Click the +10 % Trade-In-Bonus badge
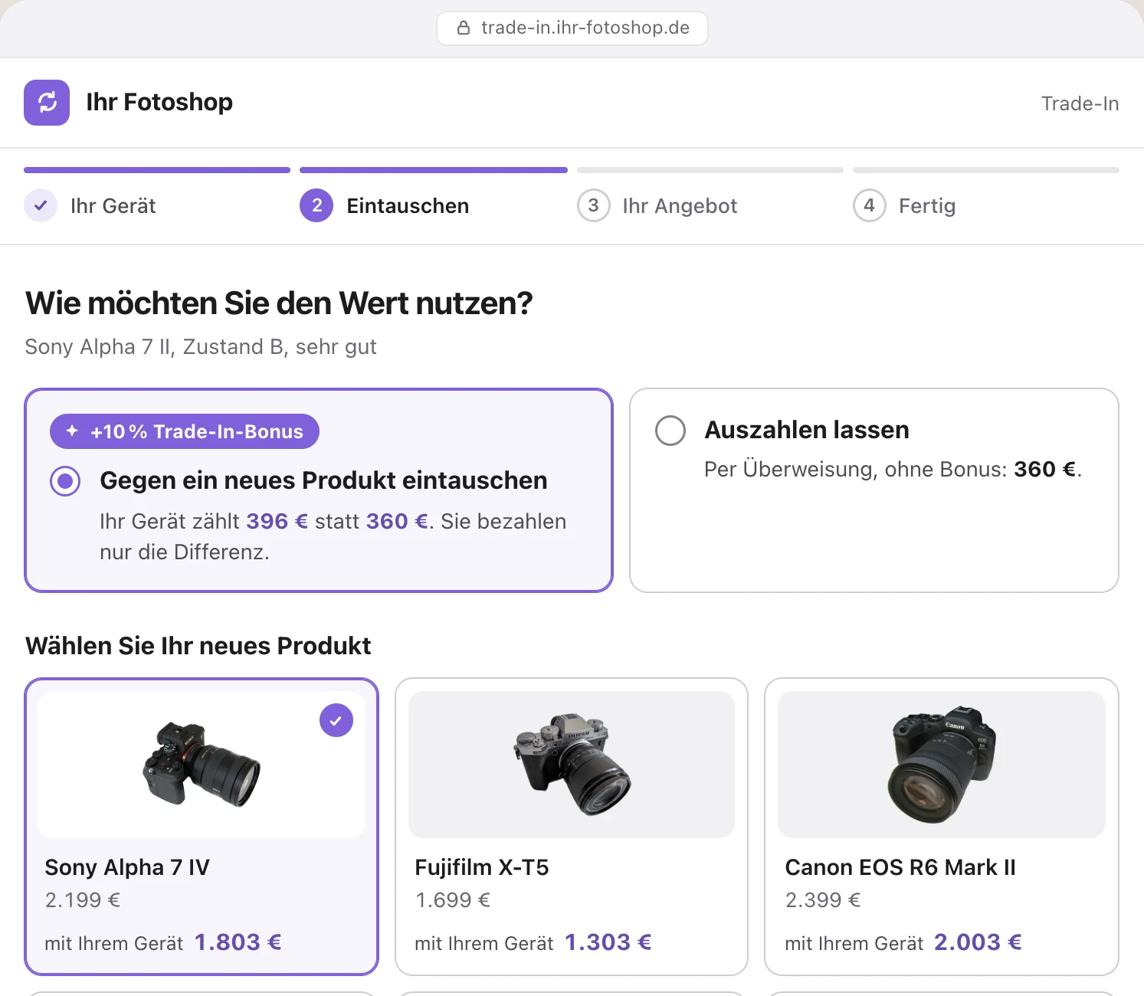1144x996 pixels. [185, 431]
